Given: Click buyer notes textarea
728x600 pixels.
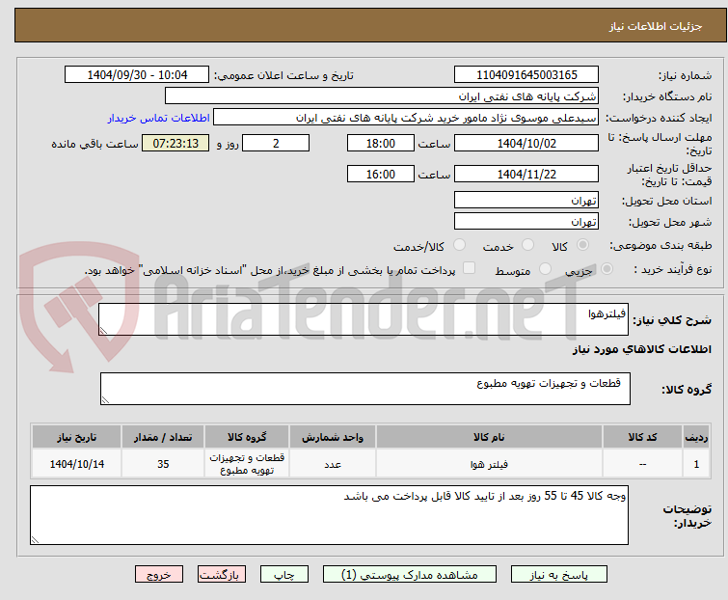Looking at the screenshot, I should [329, 515].
